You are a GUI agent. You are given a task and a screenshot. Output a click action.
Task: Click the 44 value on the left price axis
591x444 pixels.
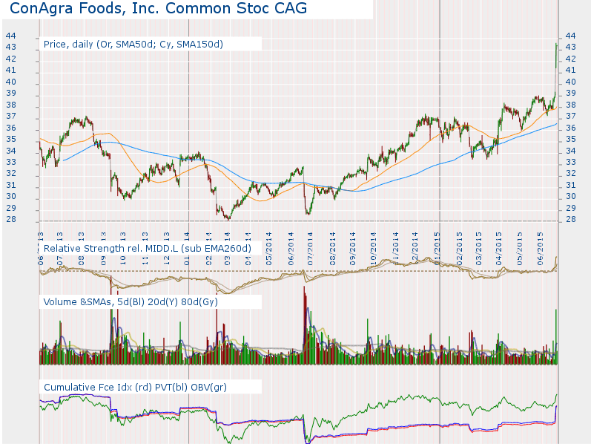pyautogui.click(x=11, y=36)
